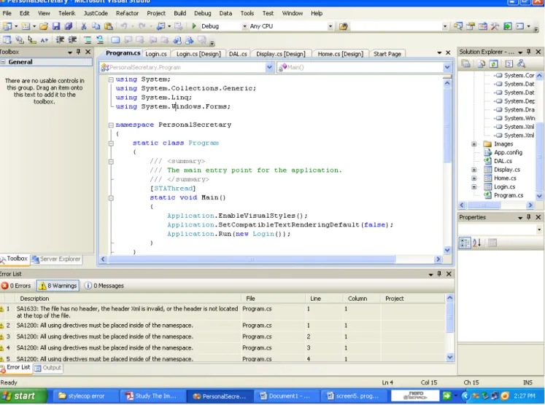Click the Toggle Bookmark icon

tap(115, 40)
